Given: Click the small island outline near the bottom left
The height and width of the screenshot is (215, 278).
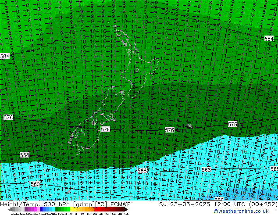Looking at the screenshot, I should point(69,191).
